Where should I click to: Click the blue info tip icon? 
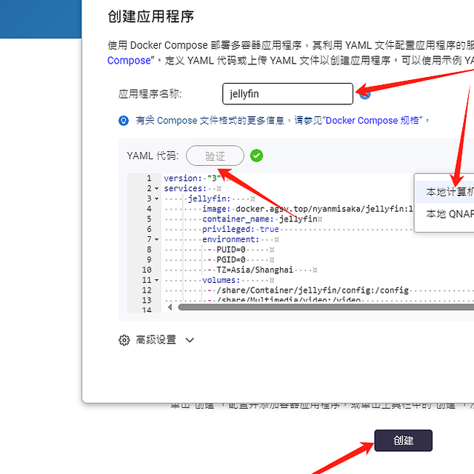coord(124,121)
